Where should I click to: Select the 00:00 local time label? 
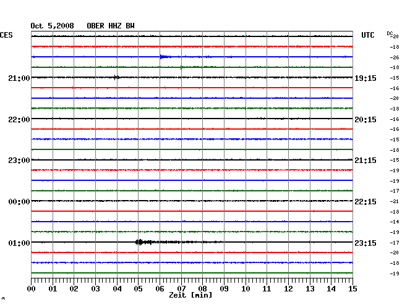click(19, 202)
